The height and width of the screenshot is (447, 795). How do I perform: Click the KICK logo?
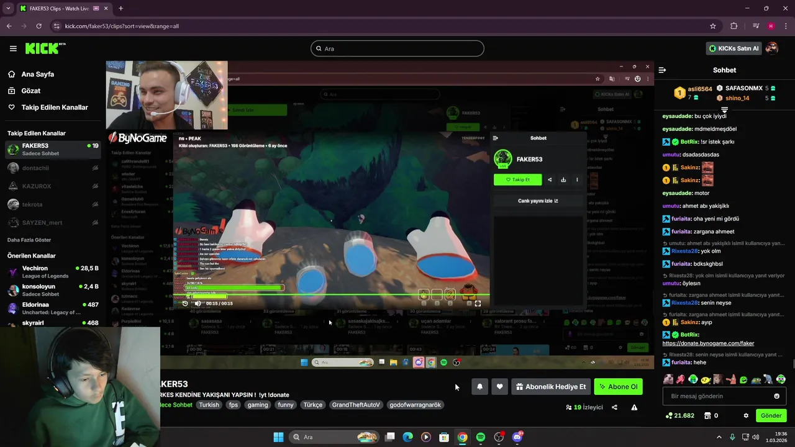point(45,48)
